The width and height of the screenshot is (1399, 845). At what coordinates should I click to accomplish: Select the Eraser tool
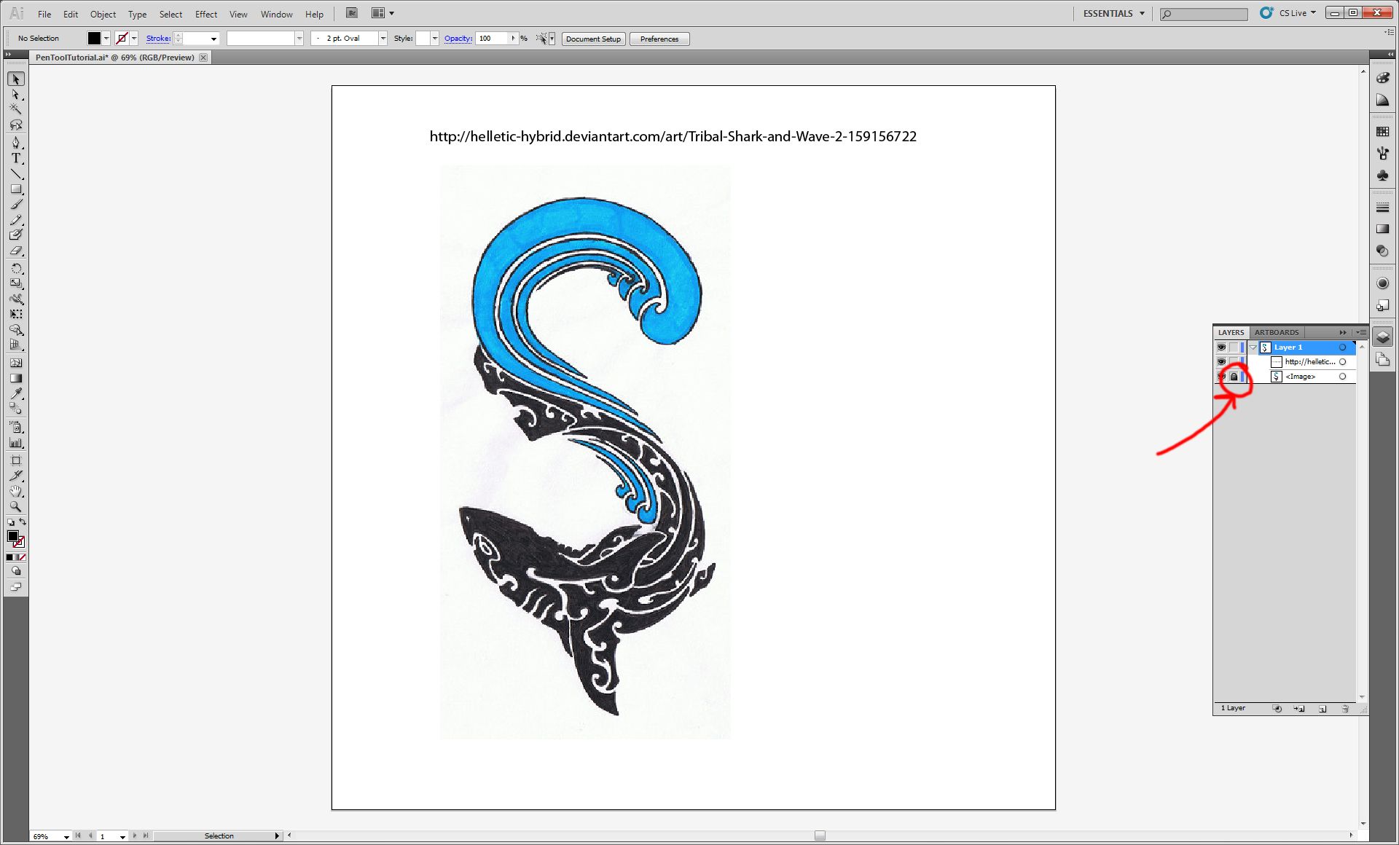[16, 251]
